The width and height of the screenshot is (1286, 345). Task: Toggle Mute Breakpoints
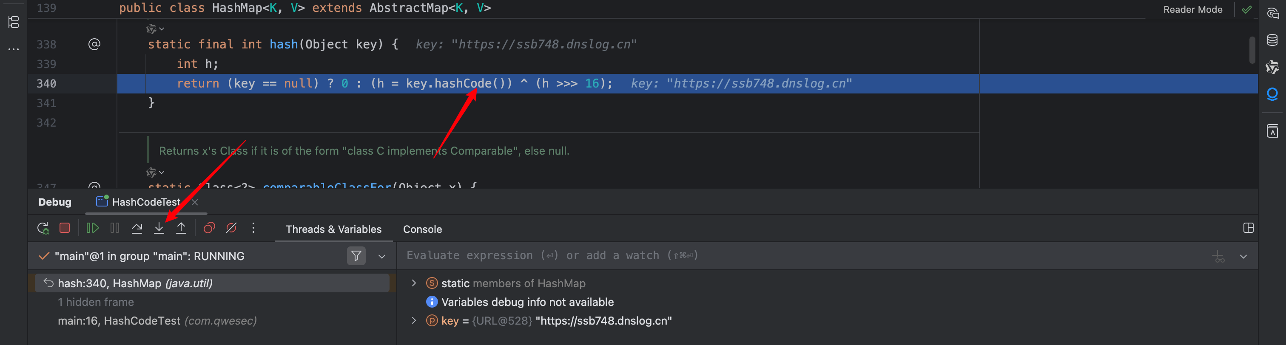tap(231, 228)
